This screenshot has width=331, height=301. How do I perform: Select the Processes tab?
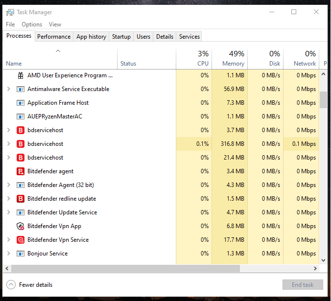(19, 36)
